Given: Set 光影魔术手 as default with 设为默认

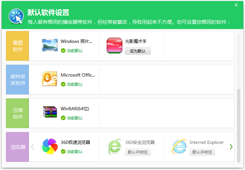Looking at the screenshot, I should [137, 51].
